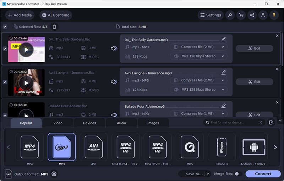Screen dimensions: 284x181
Task: Select the iPhone X device preset
Action: [x=222, y=147]
